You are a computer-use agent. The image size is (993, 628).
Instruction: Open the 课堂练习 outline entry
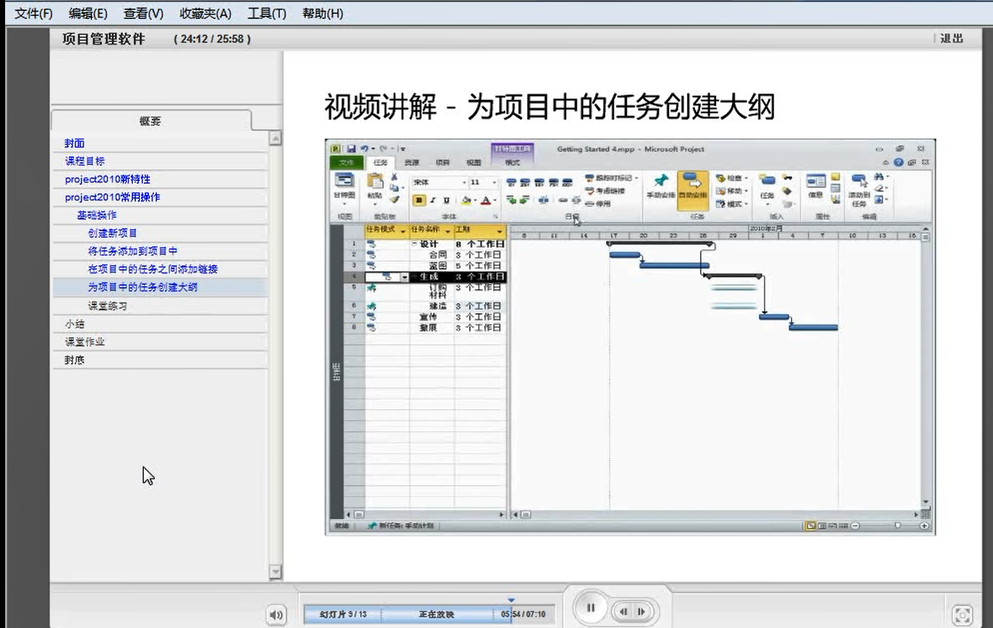tap(108, 306)
